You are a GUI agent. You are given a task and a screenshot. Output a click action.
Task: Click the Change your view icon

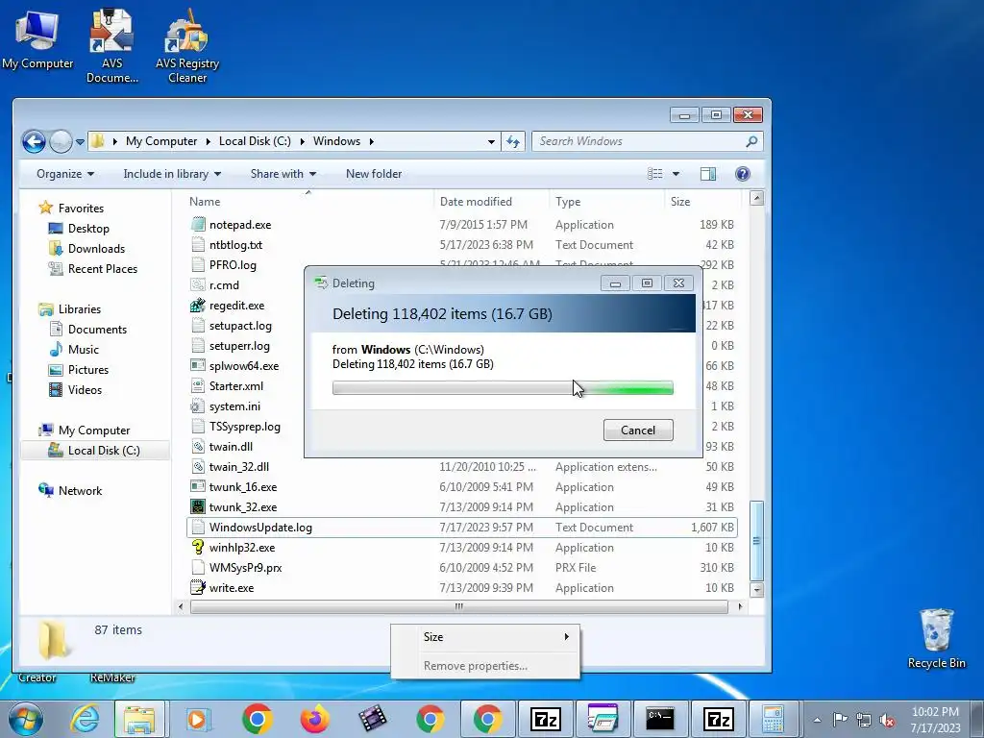pyautogui.click(x=655, y=174)
